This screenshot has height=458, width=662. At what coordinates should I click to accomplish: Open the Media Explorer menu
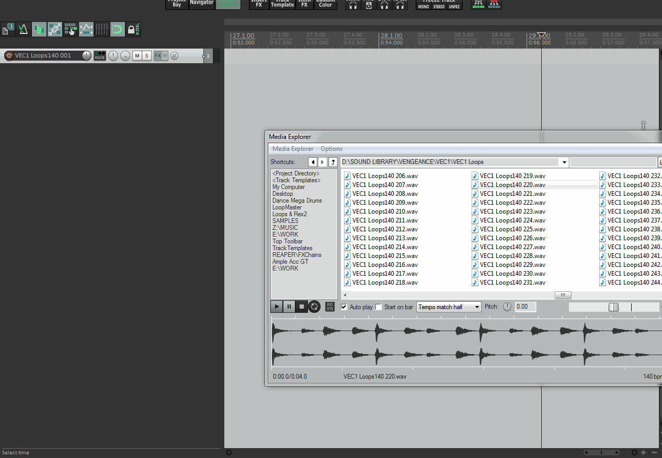point(293,149)
